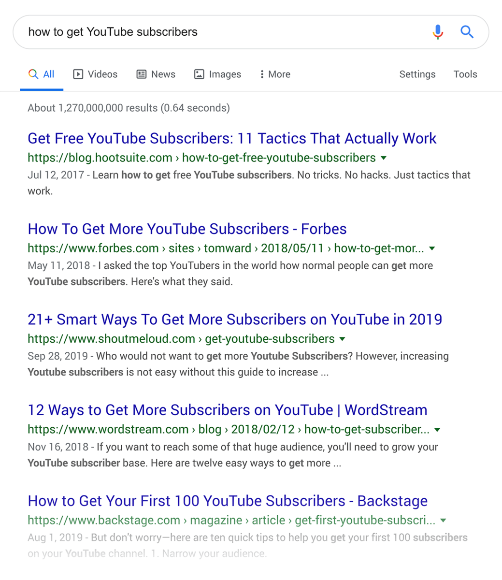Open 'Get Free YouTube Subscribers: 11 Tactics' result
Image resolution: width=502 pixels, height=580 pixels.
click(232, 138)
